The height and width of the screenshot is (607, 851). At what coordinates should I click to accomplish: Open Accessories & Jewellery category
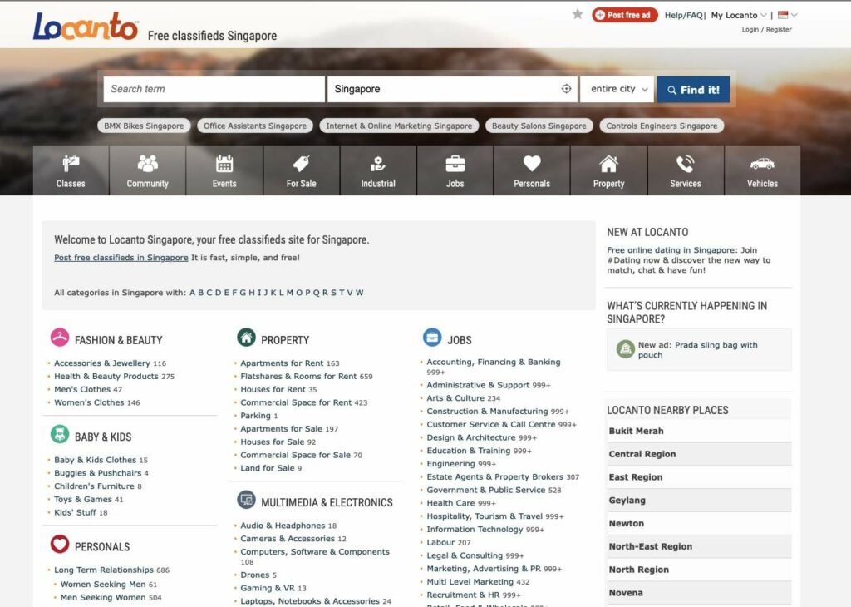click(102, 363)
